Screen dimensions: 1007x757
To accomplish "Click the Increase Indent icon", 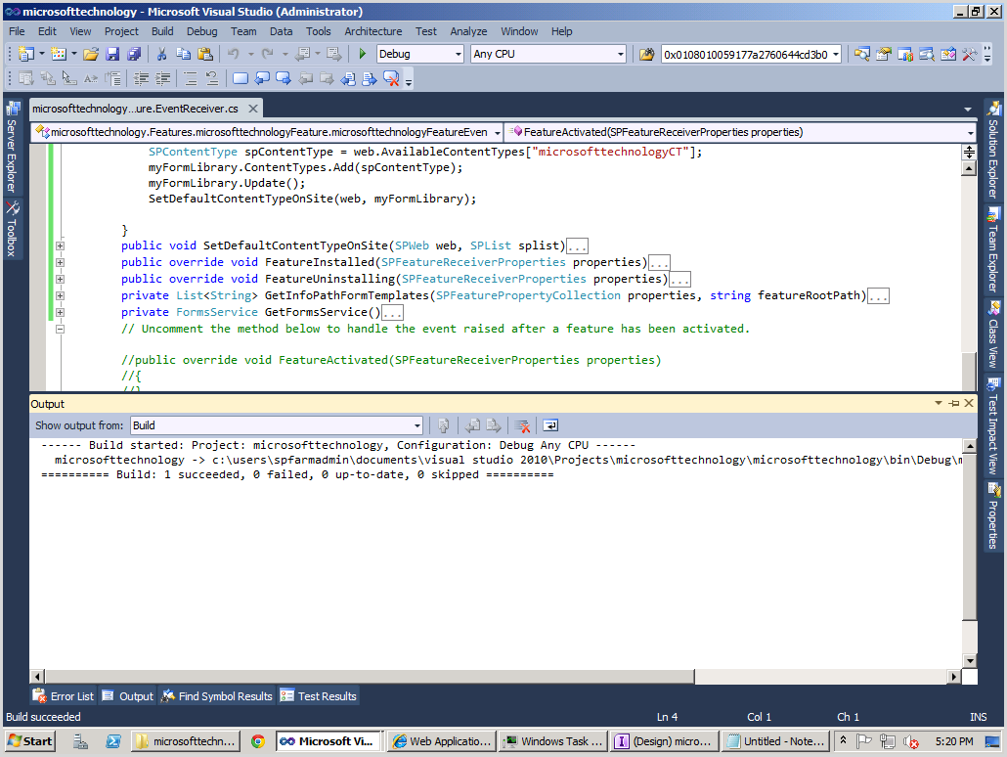I will click(162, 79).
